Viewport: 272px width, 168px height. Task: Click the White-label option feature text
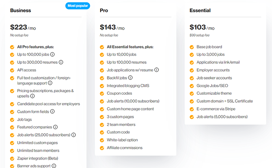point(122,140)
